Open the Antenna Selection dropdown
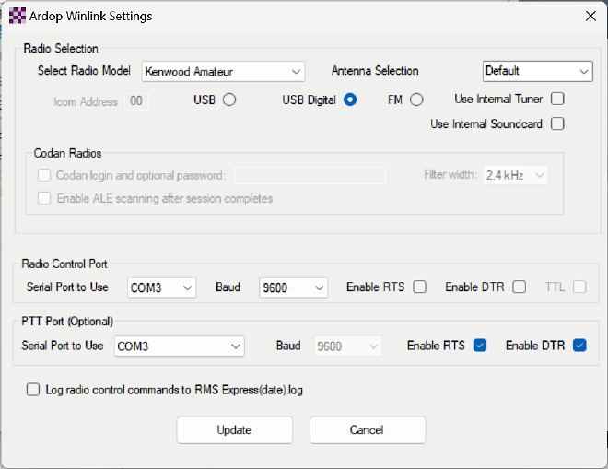Image resolution: width=608 pixels, height=469 pixels. (x=537, y=71)
